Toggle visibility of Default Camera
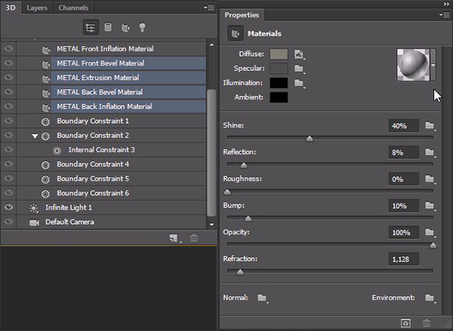The width and height of the screenshot is (453, 331). pos(9,222)
